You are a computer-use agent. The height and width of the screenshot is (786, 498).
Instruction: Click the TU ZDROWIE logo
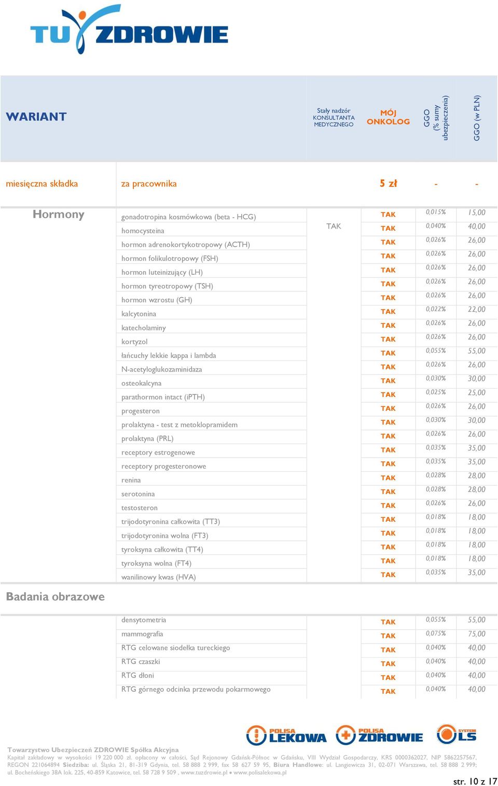(129, 29)
